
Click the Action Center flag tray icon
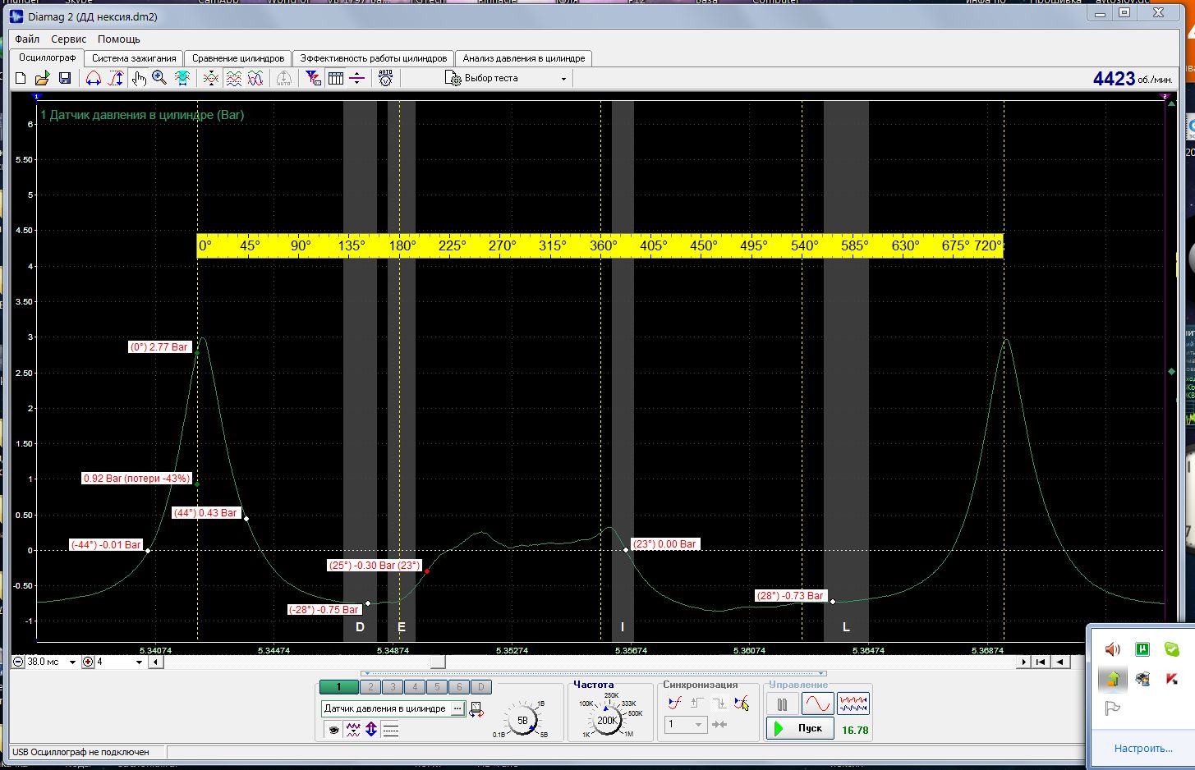tap(1113, 708)
